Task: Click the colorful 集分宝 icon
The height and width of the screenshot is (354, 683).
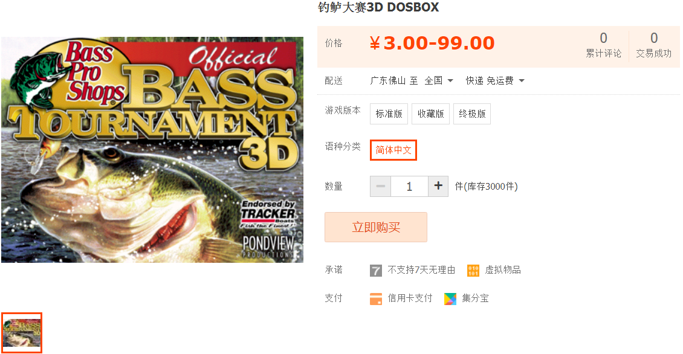Action: tap(450, 298)
